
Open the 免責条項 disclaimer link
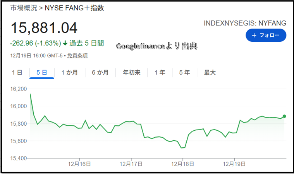coord(77,56)
